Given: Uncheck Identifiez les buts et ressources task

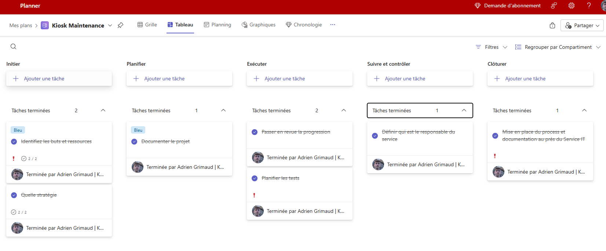Looking at the screenshot, I should coord(14,142).
